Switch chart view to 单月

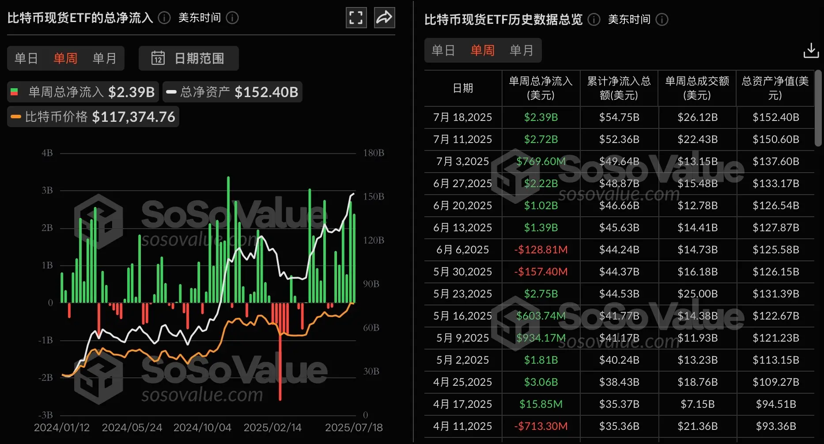(x=105, y=58)
